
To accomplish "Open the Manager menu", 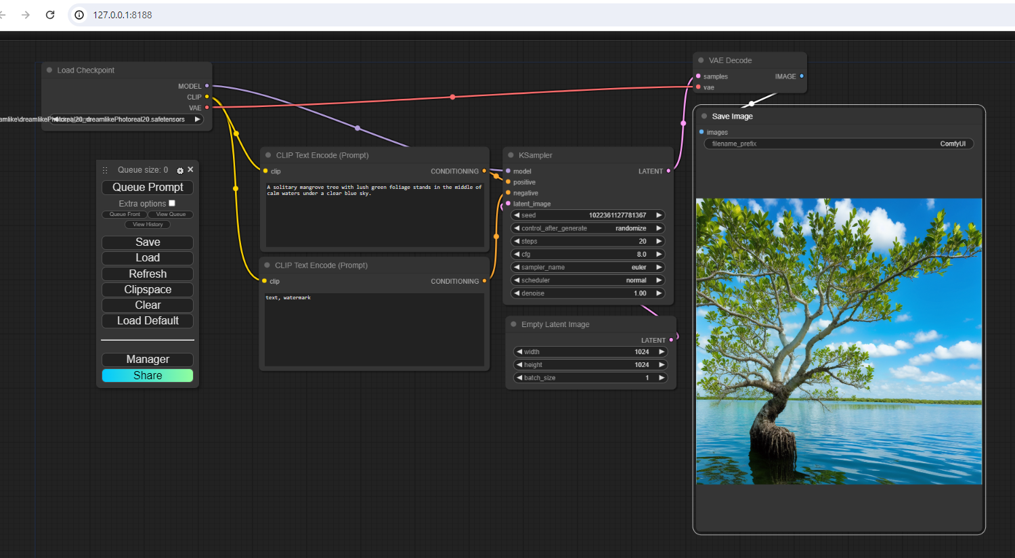I will [148, 360].
